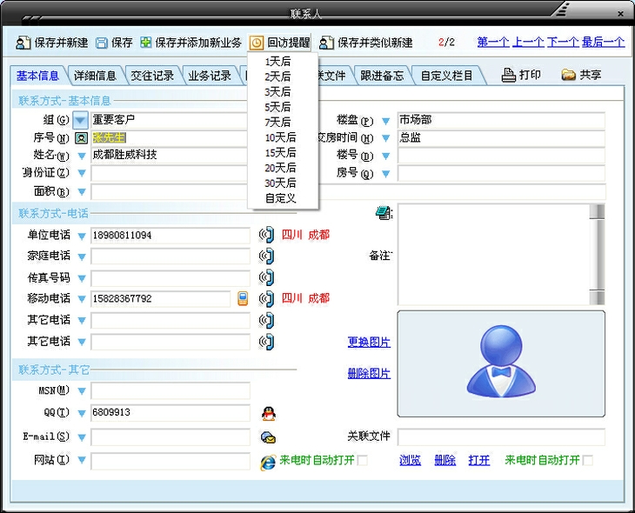
Task: Toggle 来电时自动打开 checkbox for 关联文件
Action: click(588, 460)
